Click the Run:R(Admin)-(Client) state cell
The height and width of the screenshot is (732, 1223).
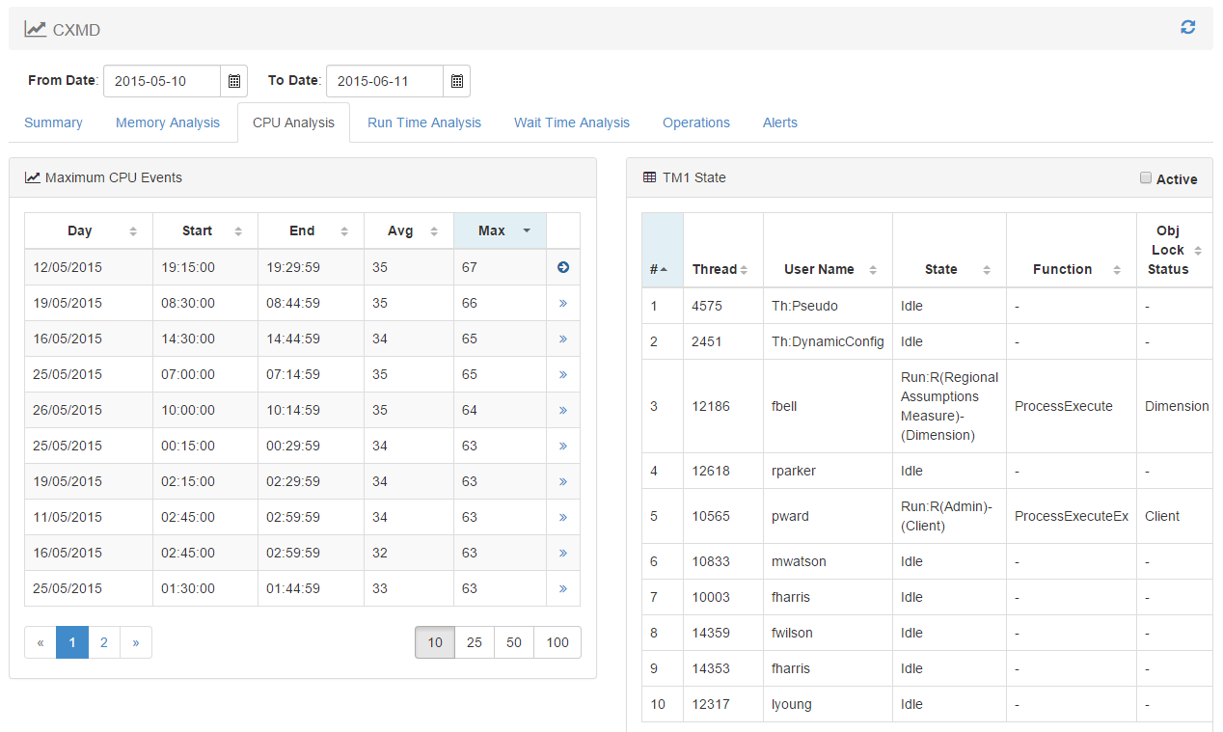click(x=949, y=516)
